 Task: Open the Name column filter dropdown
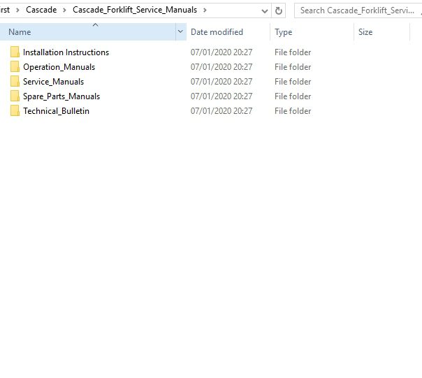(x=180, y=31)
